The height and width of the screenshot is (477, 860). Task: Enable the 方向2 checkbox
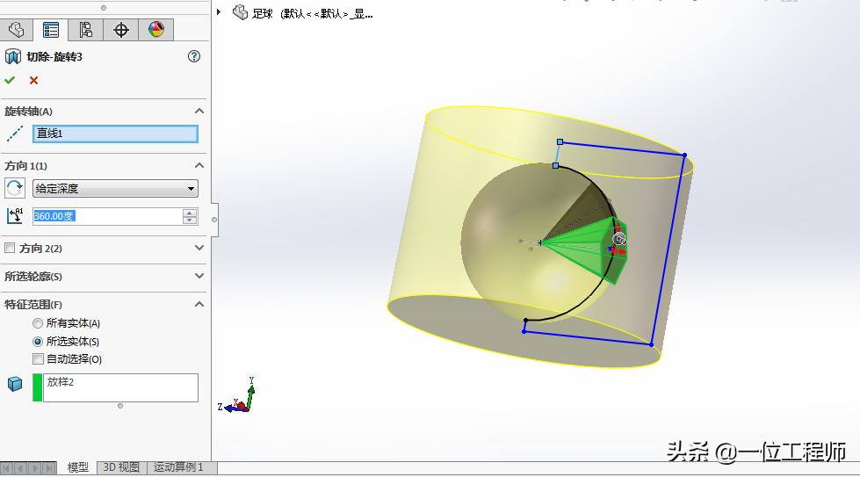pyautogui.click(x=11, y=249)
